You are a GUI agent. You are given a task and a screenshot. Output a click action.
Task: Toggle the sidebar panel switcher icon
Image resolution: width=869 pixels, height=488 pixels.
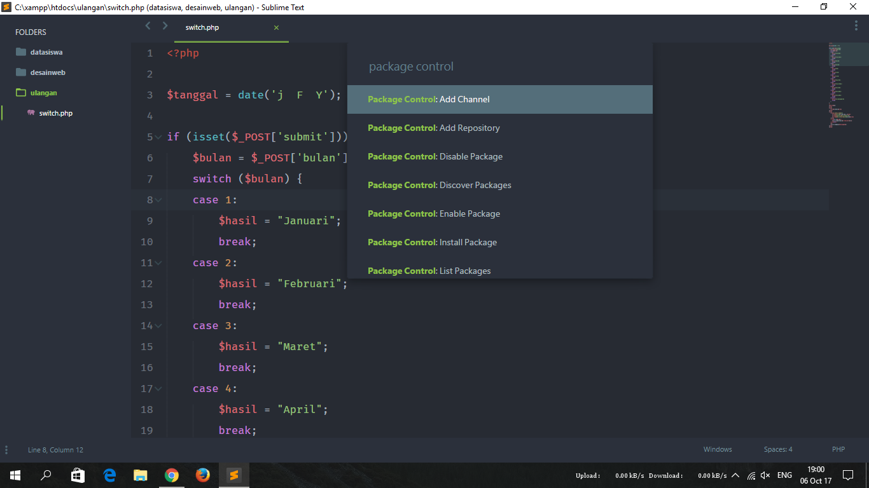pyautogui.click(x=6, y=450)
